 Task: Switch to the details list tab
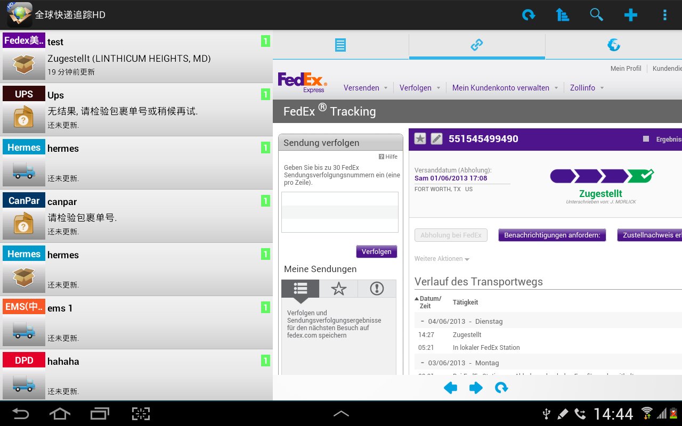coord(340,45)
